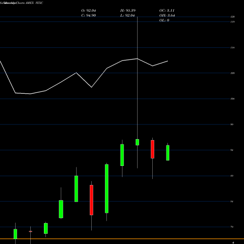Select the close price readout C: 94.90

pyautogui.click(x=88, y=16)
